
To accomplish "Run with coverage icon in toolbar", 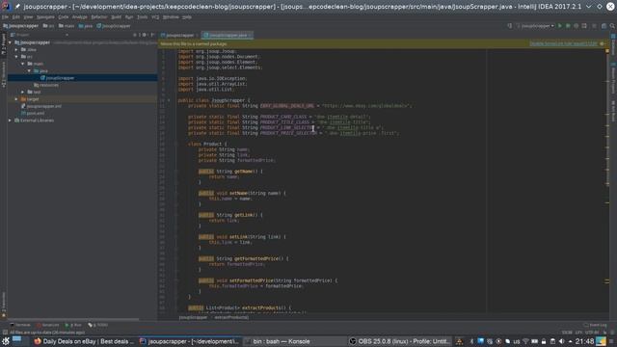I will [x=577, y=26].
